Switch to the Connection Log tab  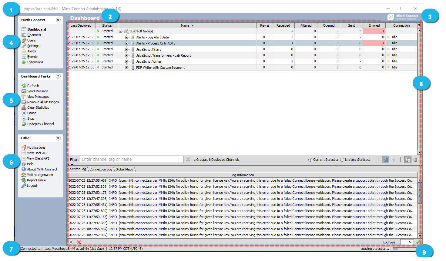[x=101, y=169]
